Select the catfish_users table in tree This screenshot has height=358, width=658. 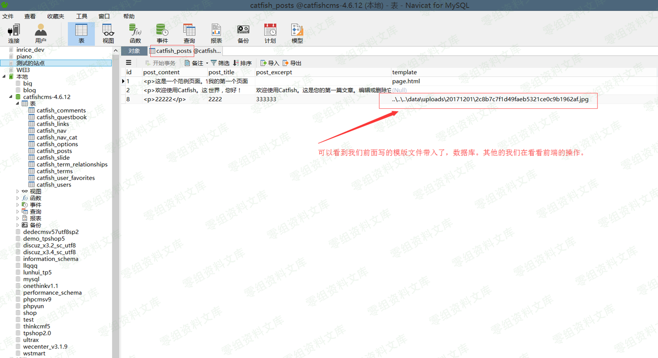(x=54, y=185)
